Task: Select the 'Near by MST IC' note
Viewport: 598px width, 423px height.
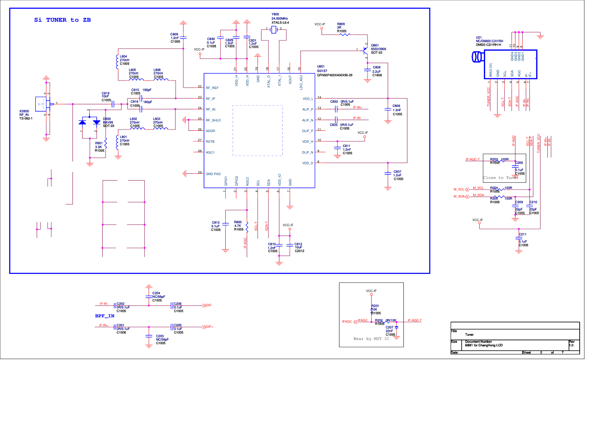Action: click(x=371, y=339)
